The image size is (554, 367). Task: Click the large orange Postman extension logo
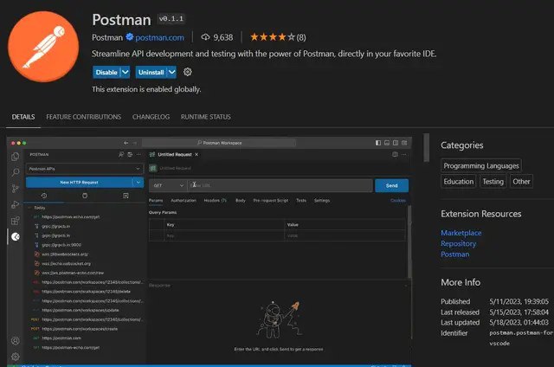point(43,47)
